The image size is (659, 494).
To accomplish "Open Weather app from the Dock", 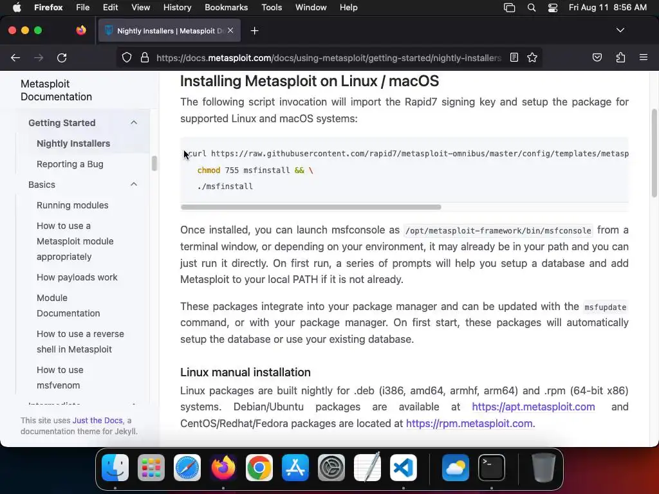I will click(456, 468).
